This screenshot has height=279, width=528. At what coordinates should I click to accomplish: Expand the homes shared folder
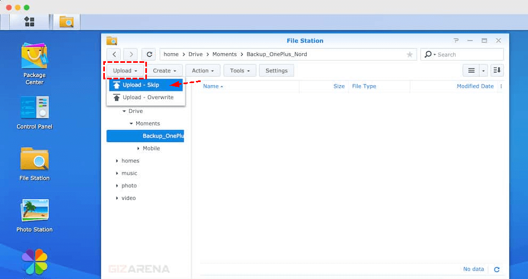pyautogui.click(x=117, y=161)
